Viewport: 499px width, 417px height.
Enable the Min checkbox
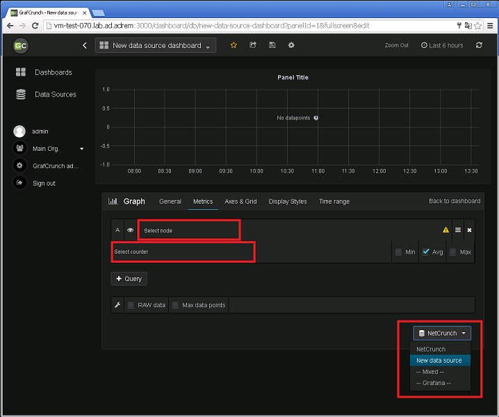click(398, 252)
